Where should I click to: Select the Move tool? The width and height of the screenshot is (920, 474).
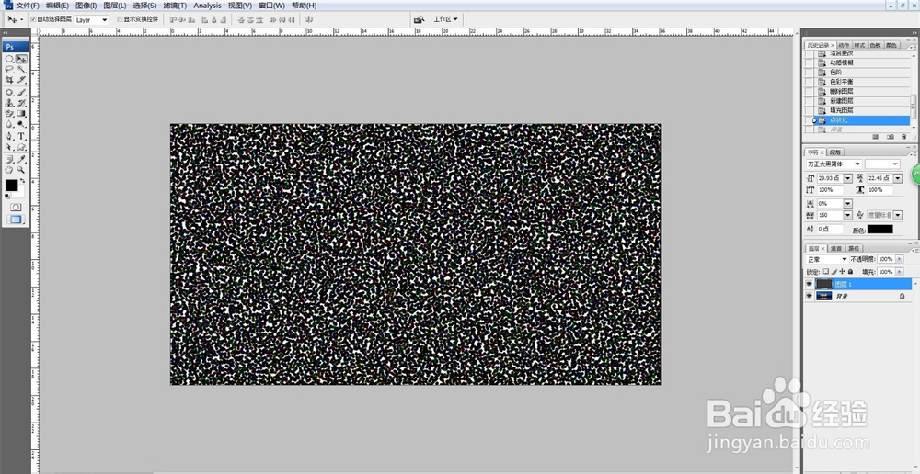[21, 59]
